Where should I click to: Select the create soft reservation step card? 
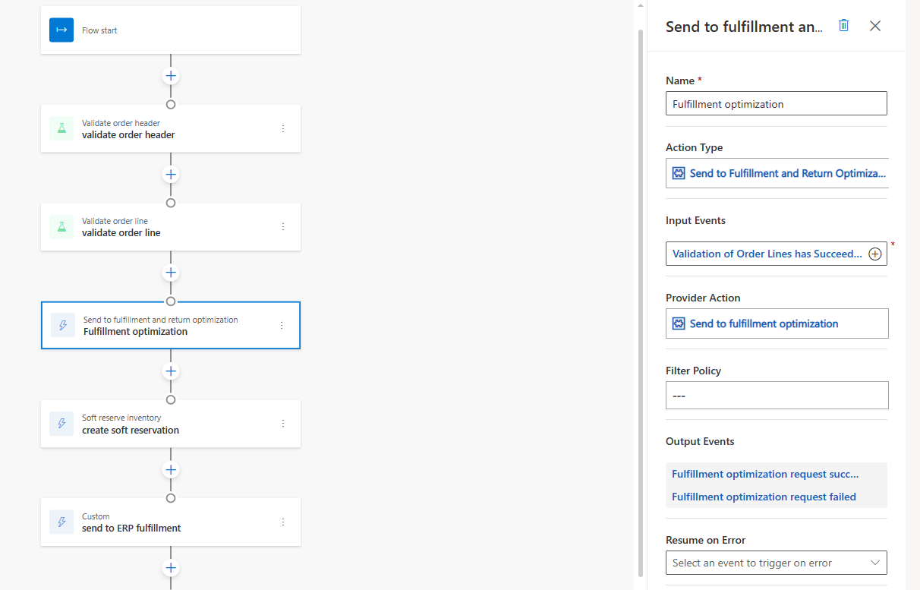tap(171, 424)
